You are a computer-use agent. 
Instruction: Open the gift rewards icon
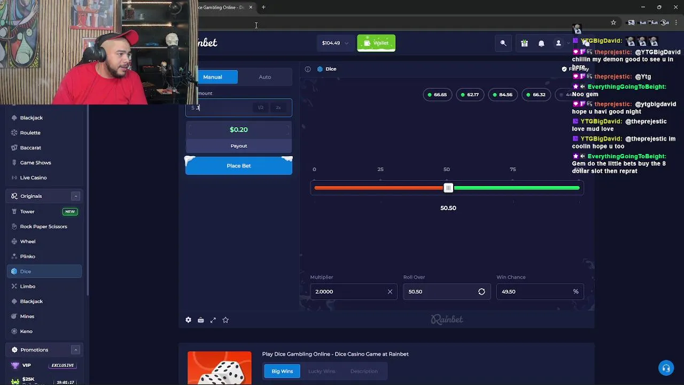pos(524,43)
